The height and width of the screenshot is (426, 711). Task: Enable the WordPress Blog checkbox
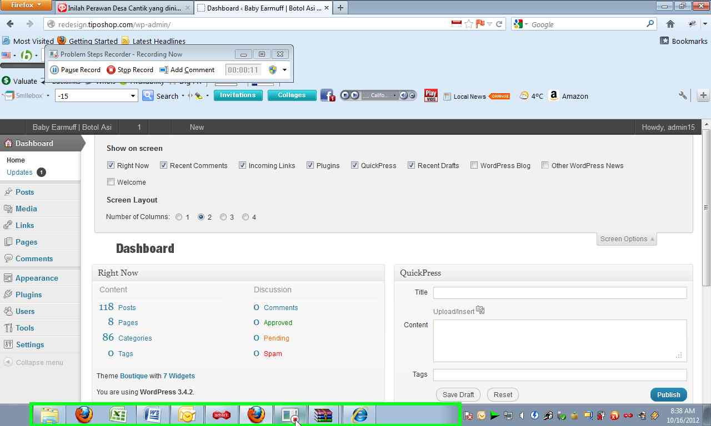474,165
